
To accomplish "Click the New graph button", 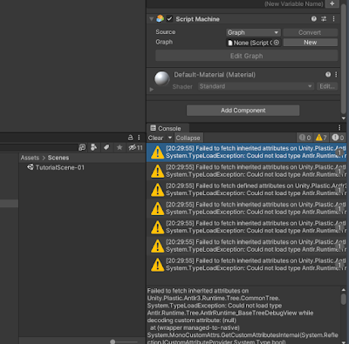I will coord(310,43).
